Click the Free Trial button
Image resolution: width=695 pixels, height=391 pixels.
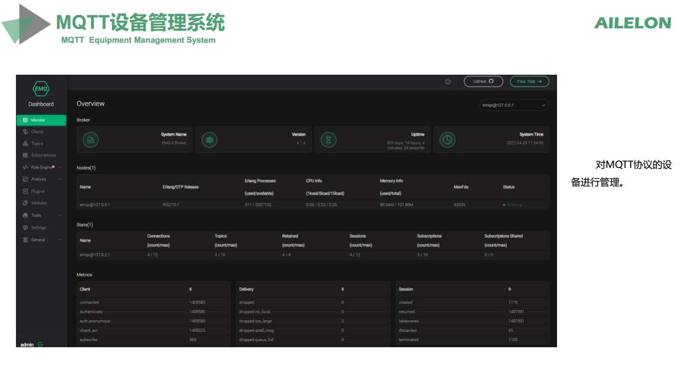tap(530, 81)
